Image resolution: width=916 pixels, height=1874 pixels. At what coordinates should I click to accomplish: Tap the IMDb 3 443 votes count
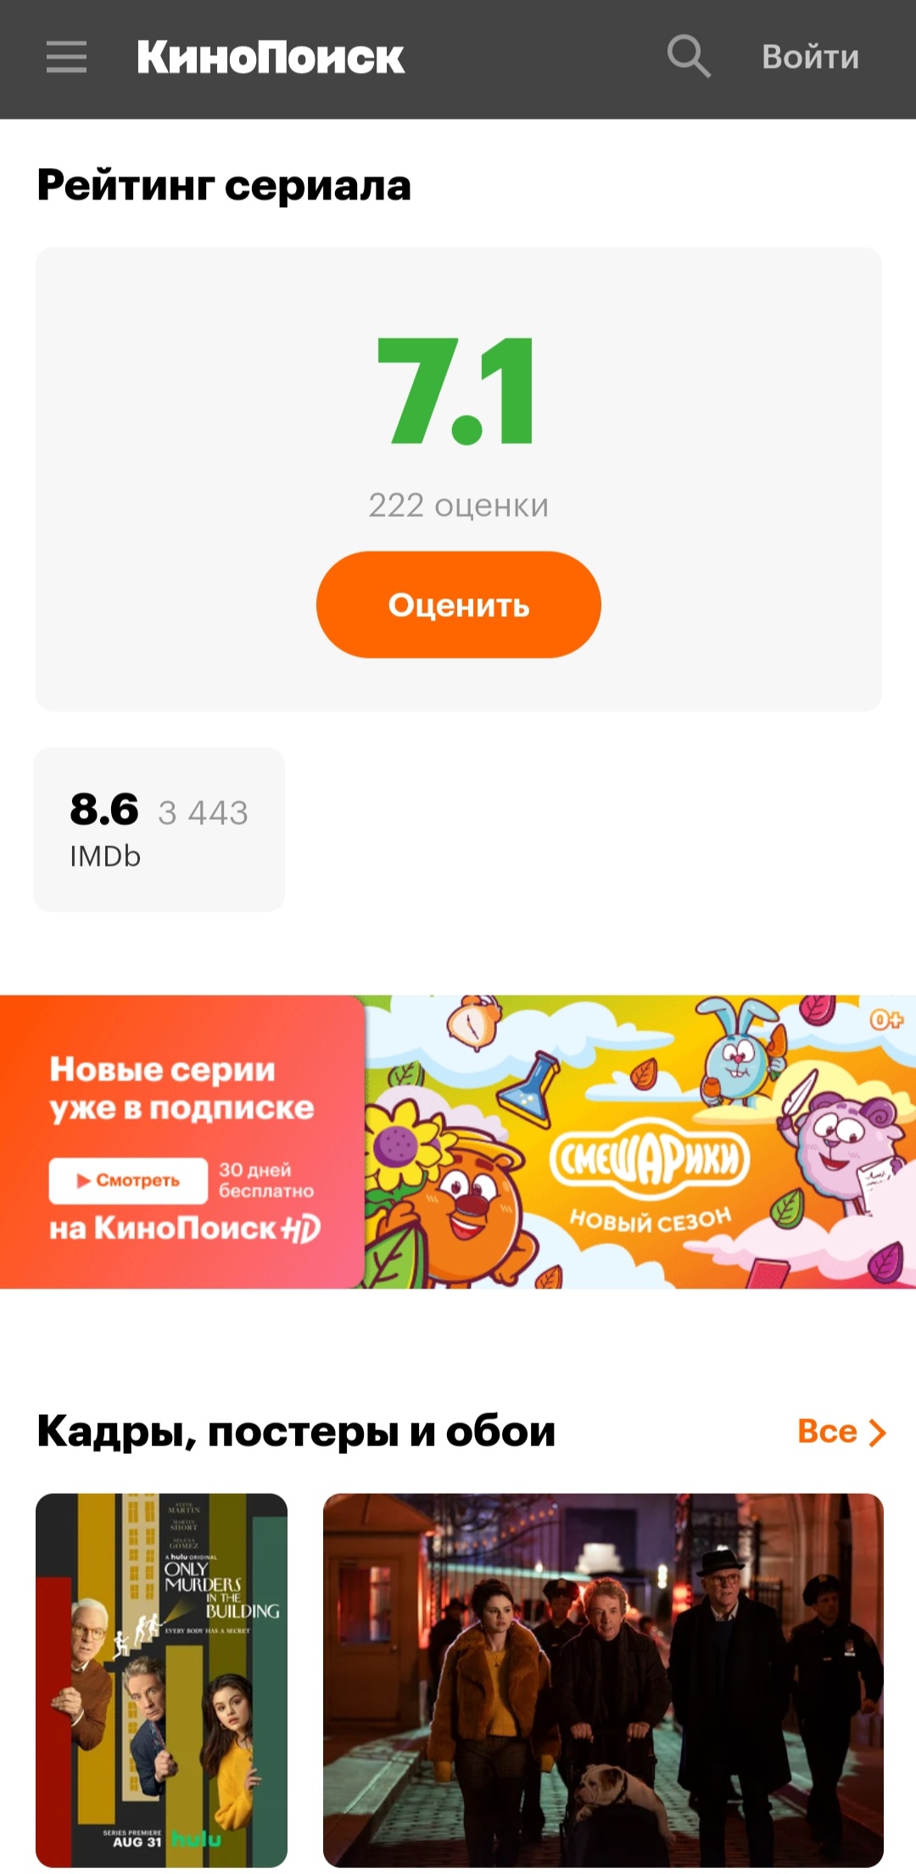coord(204,813)
